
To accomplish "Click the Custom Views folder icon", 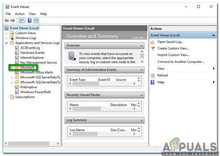I will click(x=12, y=33).
